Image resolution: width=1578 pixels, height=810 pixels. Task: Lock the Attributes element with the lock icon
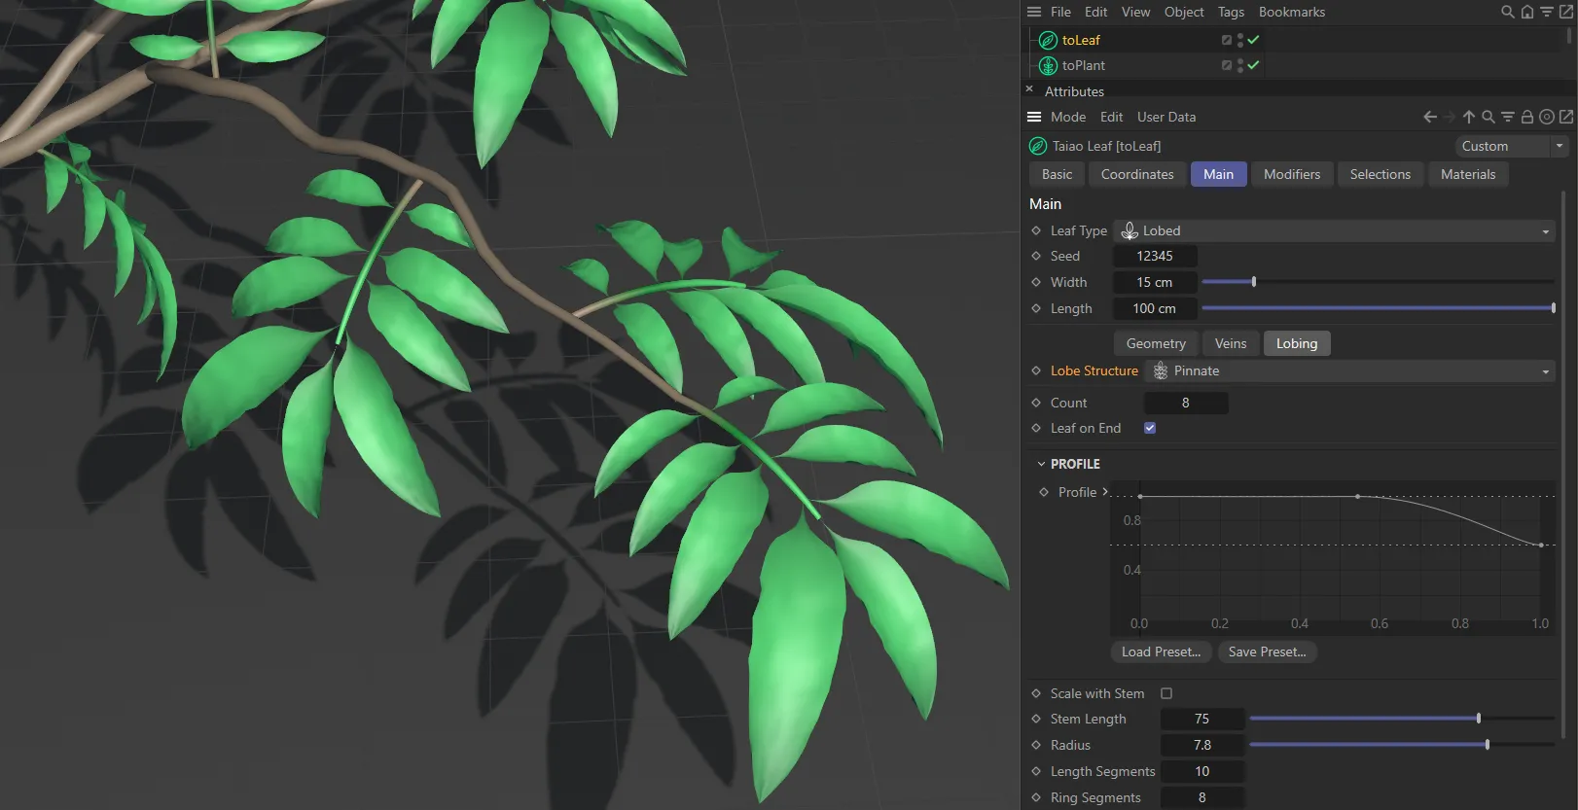click(1527, 117)
